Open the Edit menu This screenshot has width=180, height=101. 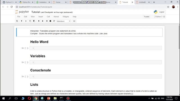pos(26,17)
